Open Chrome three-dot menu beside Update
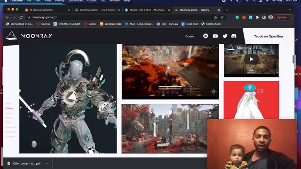This screenshot has height=169, width=301. tap(290, 17)
